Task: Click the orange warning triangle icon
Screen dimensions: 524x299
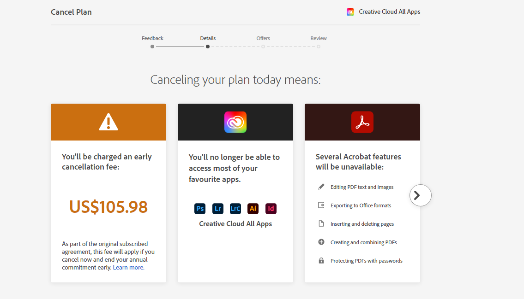Action: click(x=108, y=122)
